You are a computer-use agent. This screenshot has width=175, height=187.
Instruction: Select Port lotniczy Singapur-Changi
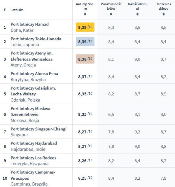38,129
